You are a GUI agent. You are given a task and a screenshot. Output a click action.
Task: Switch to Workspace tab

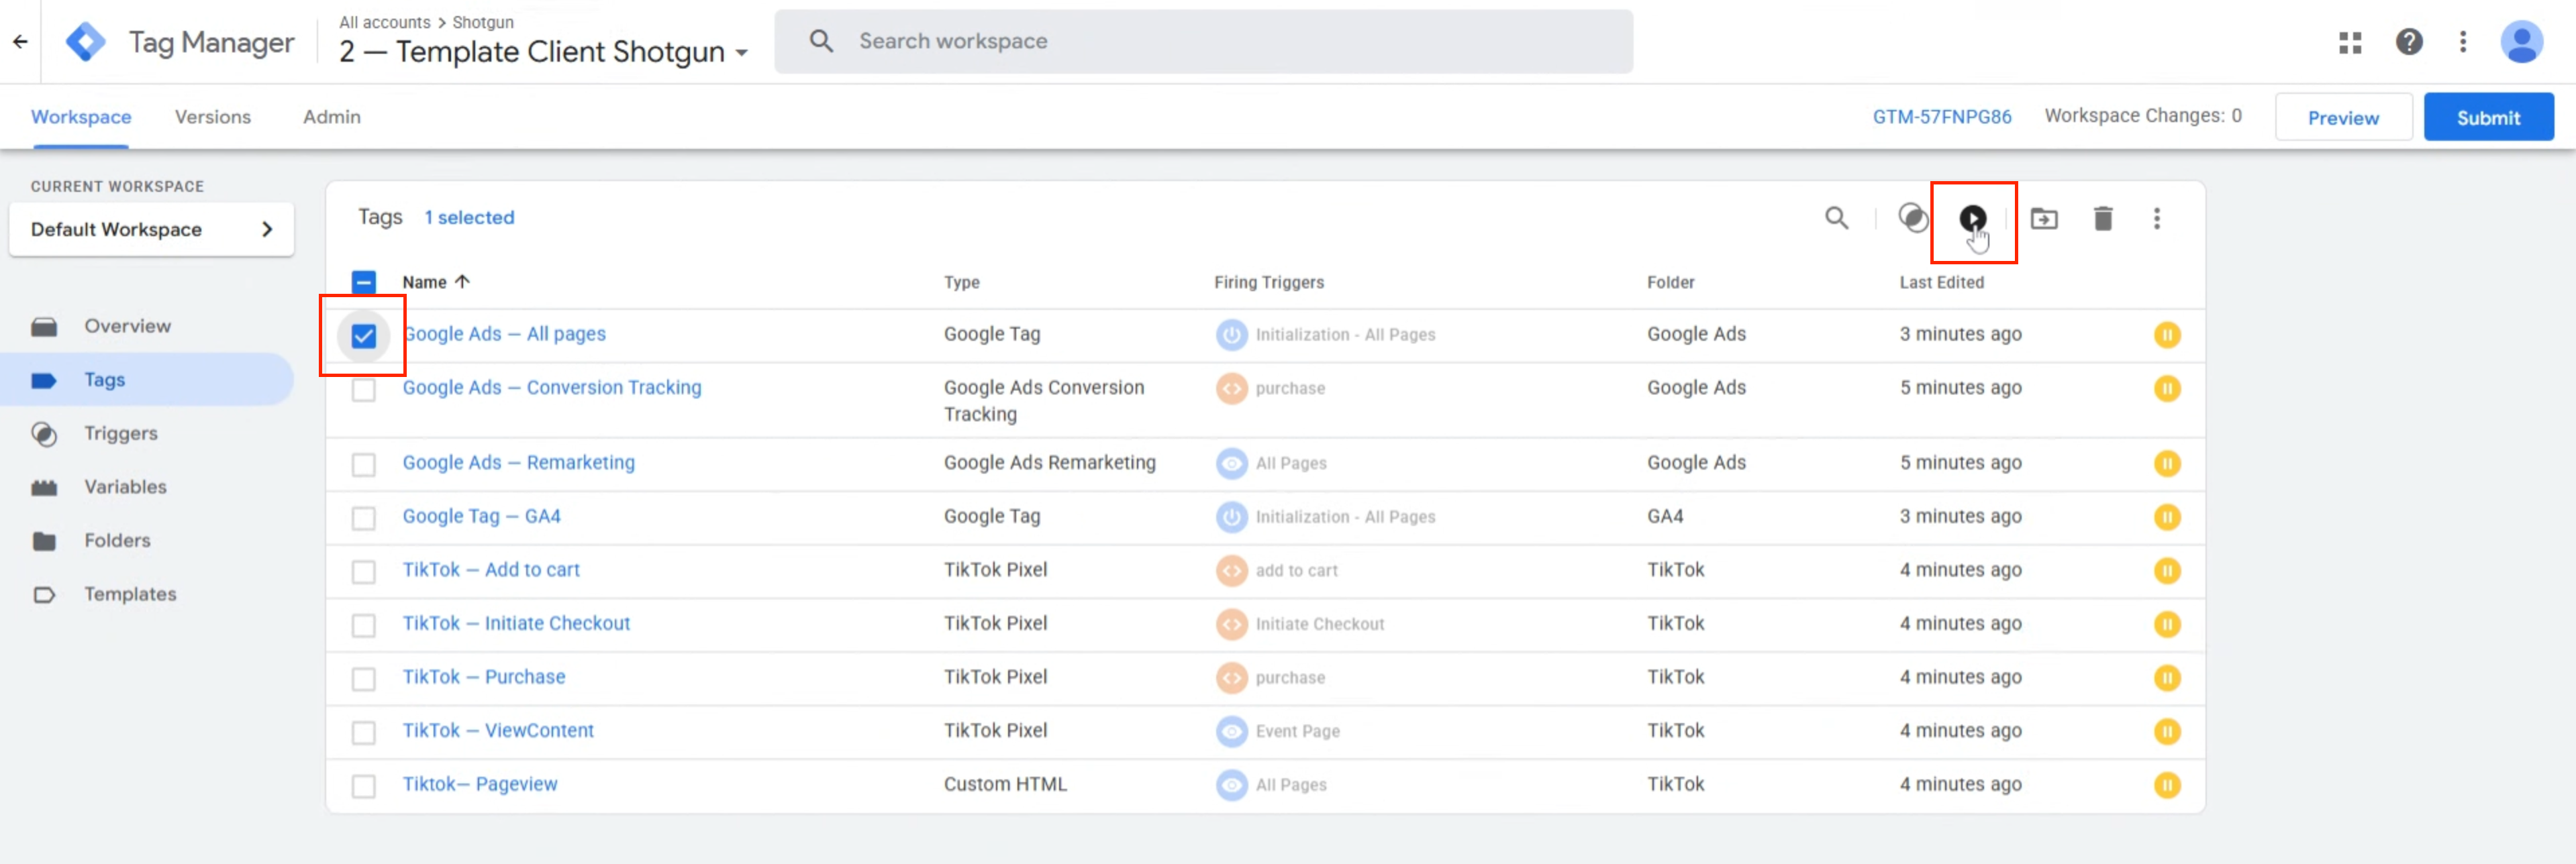(x=81, y=117)
